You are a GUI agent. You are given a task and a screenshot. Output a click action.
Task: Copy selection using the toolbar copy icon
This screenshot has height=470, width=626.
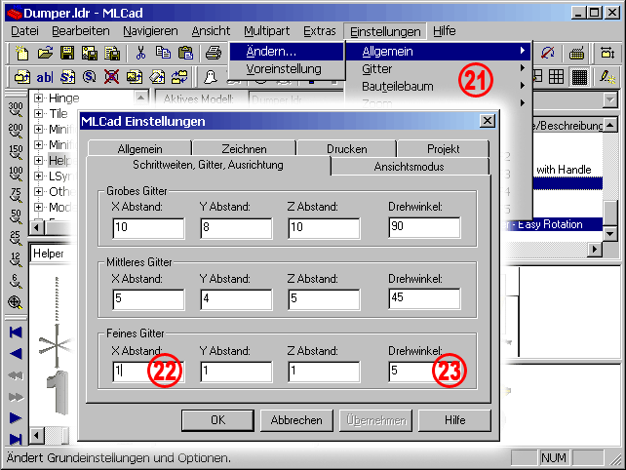click(163, 53)
